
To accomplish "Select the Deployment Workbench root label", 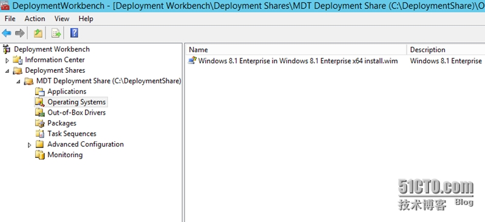I will coord(52,49).
